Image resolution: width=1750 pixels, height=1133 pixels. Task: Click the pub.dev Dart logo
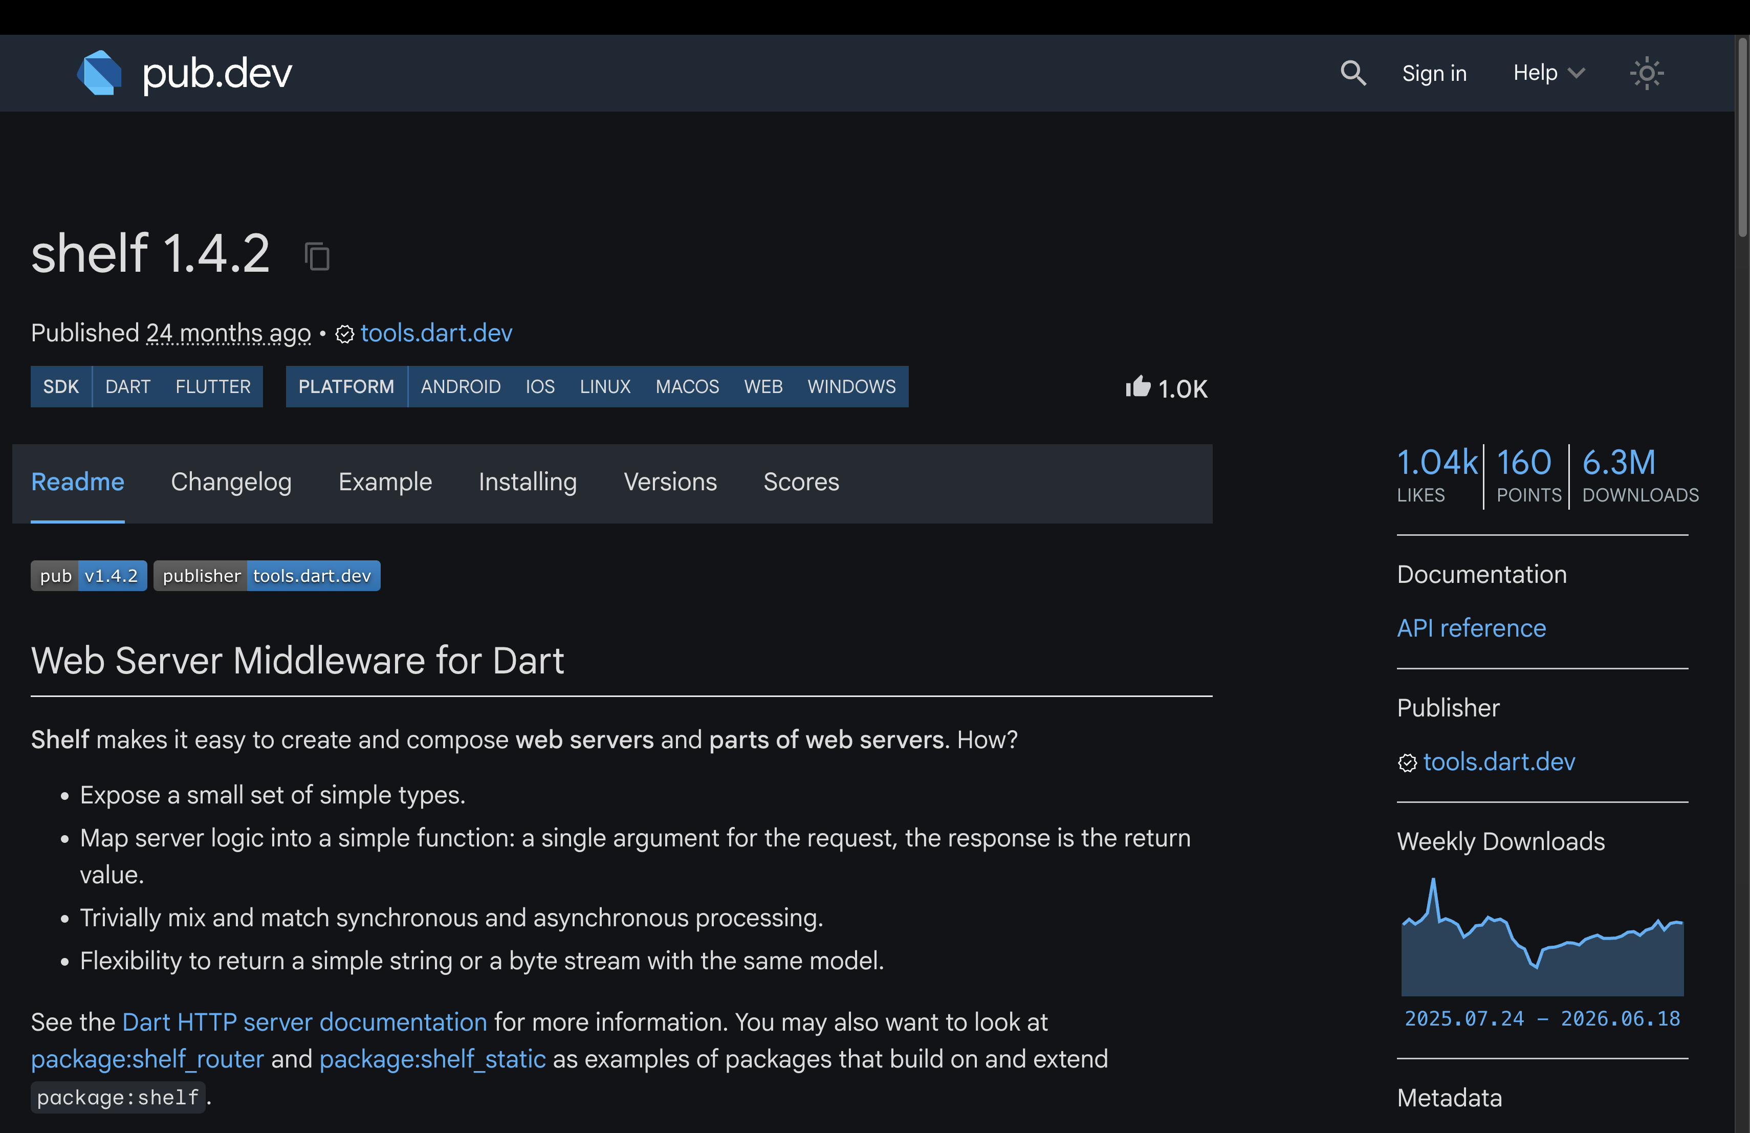[184, 73]
